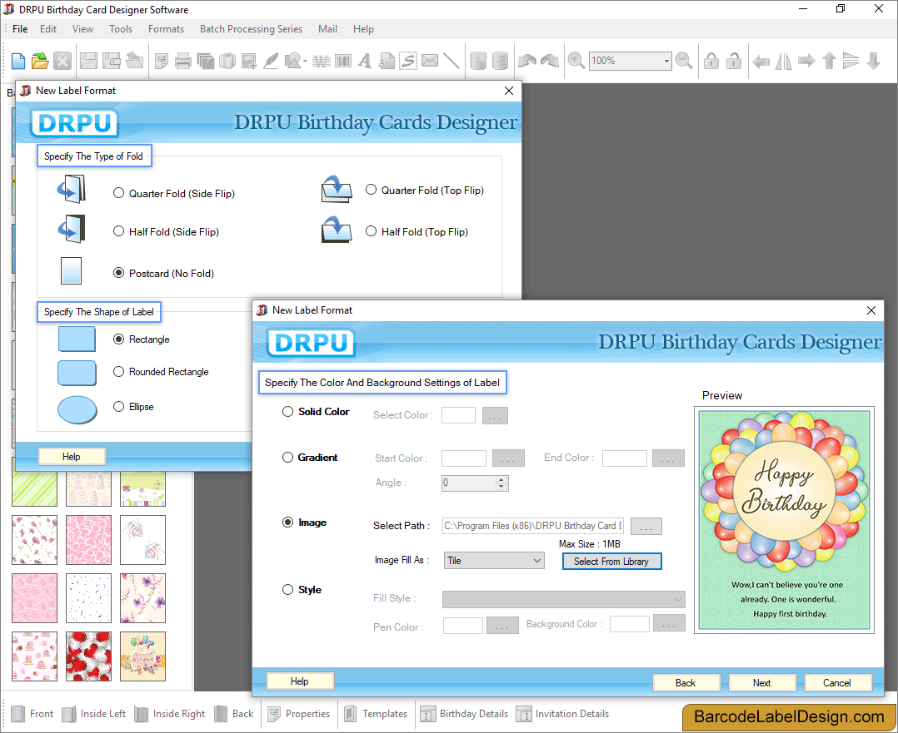
Task: Switch to the Birthday Details tab
Action: click(x=465, y=714)
